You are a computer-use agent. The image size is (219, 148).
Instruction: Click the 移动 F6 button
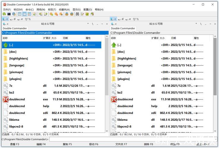coord(94,144)
